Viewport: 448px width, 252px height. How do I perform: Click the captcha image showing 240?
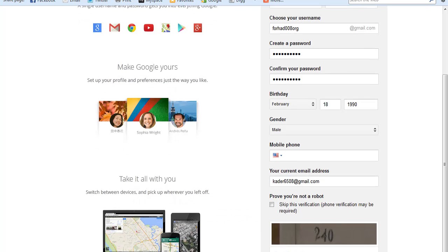click(x=324, y=234)
